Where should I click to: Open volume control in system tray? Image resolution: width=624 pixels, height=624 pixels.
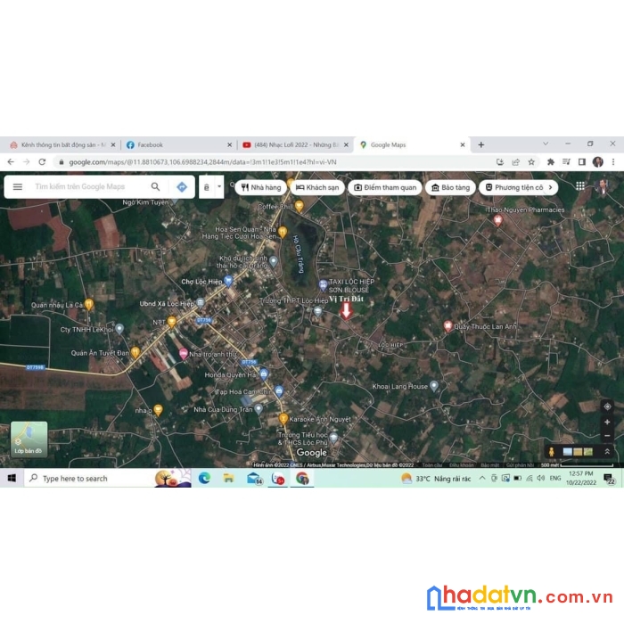pyautogui.click(x=540, y=479)
